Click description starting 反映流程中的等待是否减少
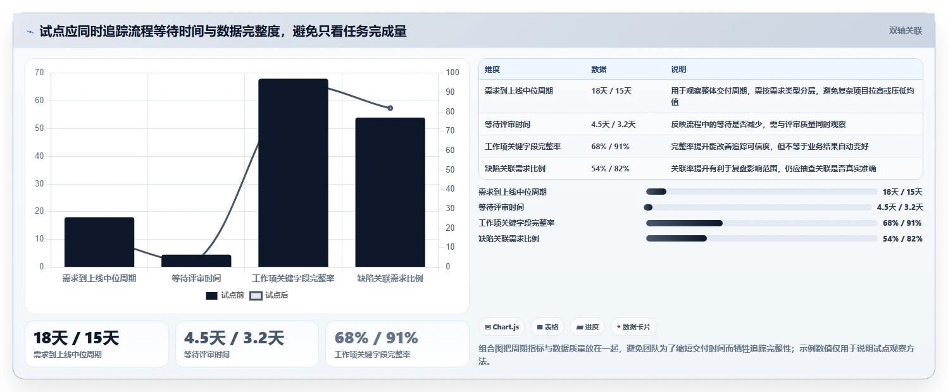 pos(758,125)
